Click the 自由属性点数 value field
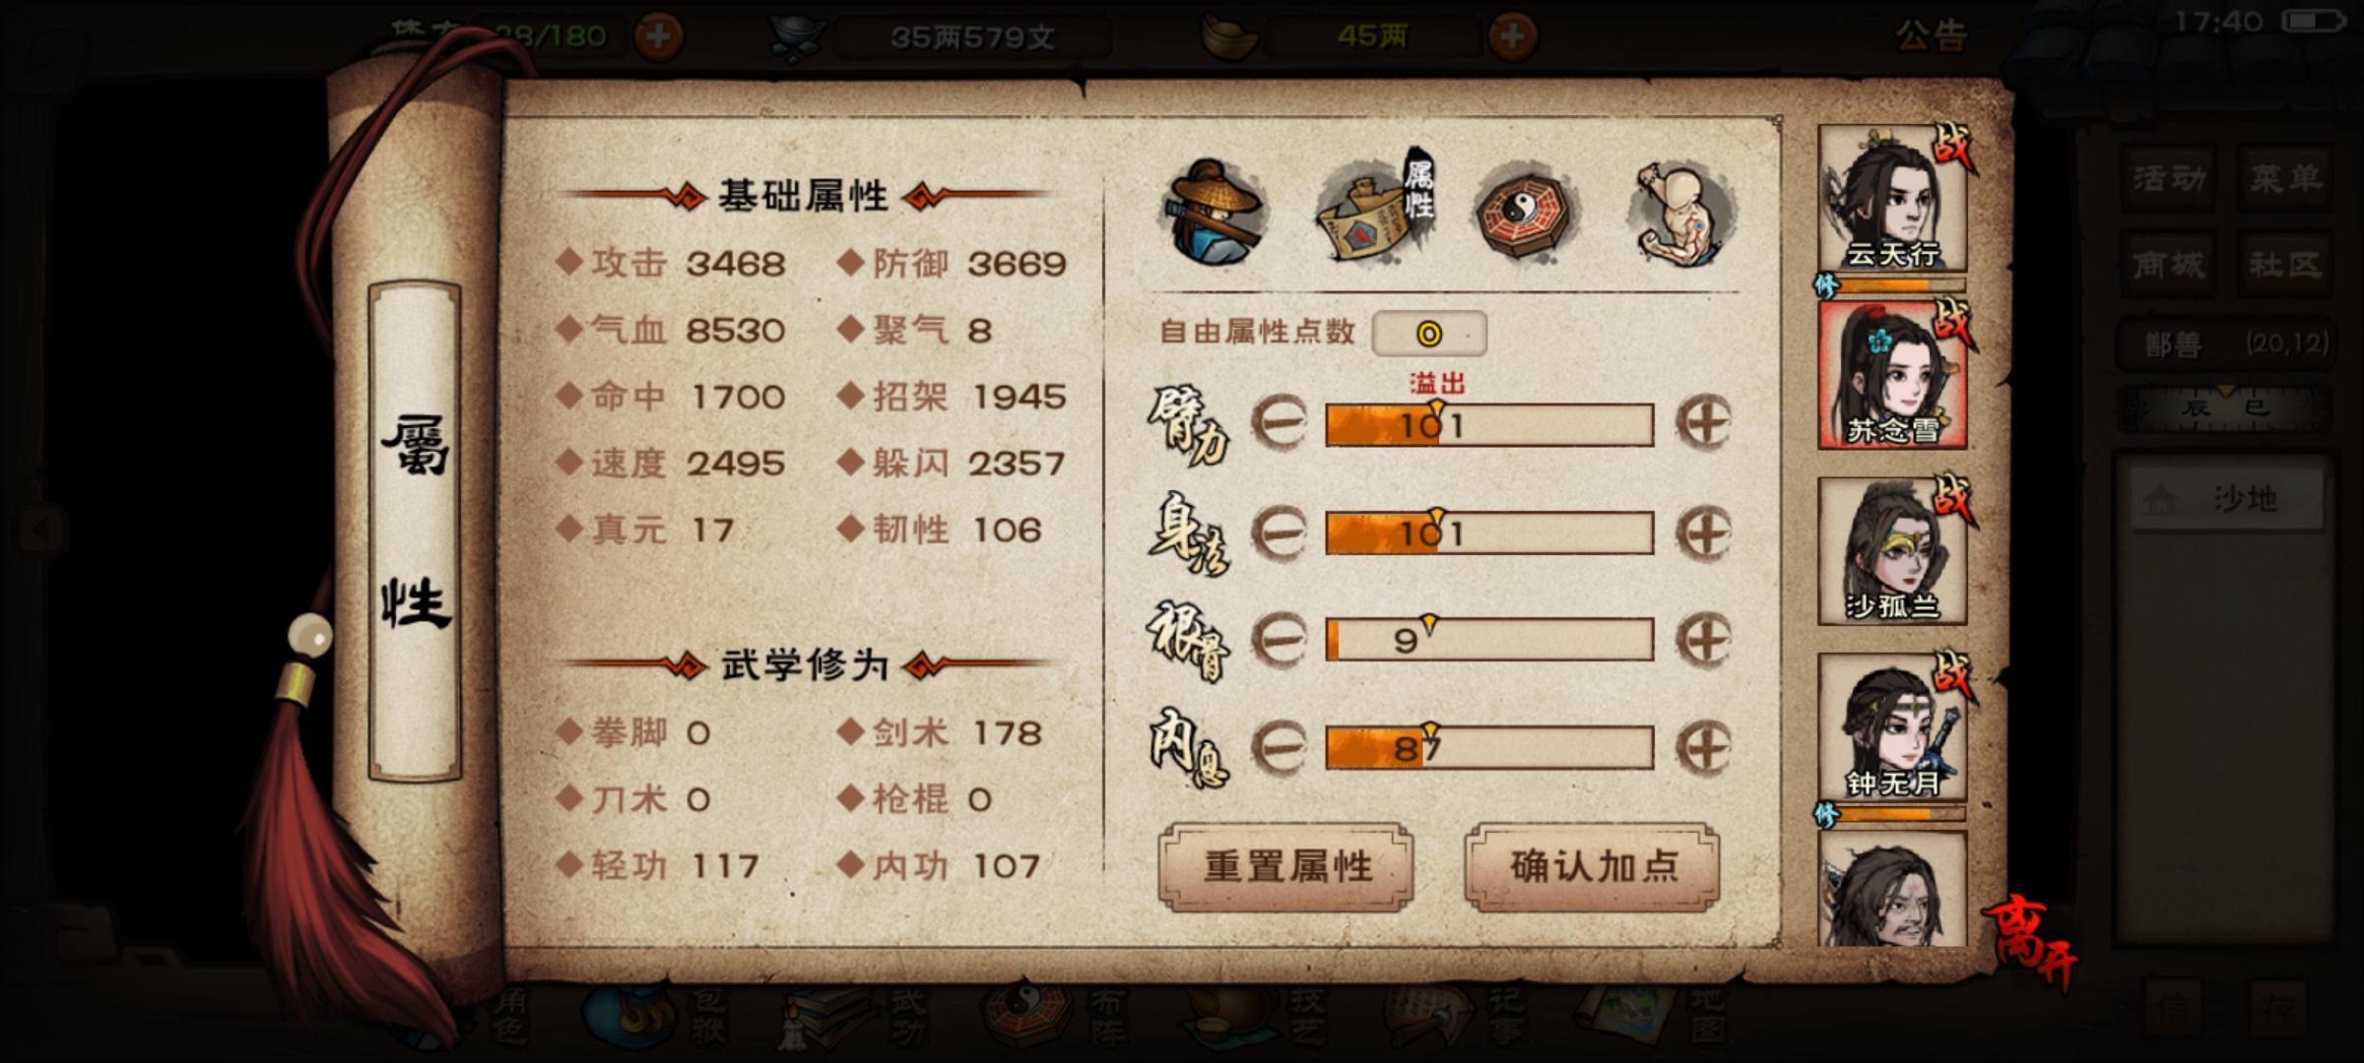This screenshot has height=1063, width=2364. click(x=1429, y=334)
